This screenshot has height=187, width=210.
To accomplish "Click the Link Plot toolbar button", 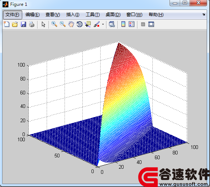I will pos(112,24).
